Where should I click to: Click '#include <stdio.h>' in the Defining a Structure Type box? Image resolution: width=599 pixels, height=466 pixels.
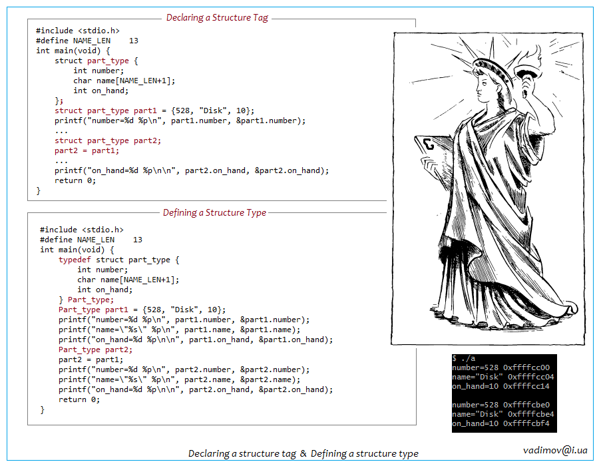coord(82,230)
